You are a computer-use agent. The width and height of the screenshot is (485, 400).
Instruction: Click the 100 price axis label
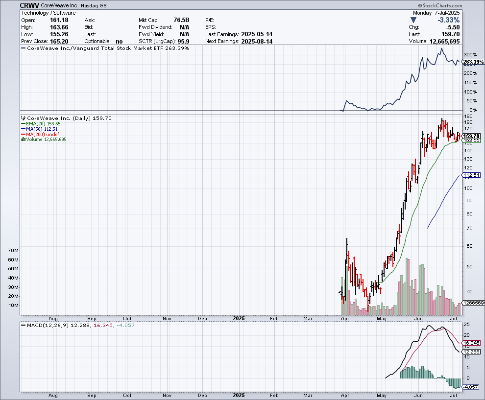(x=468, y=188)
